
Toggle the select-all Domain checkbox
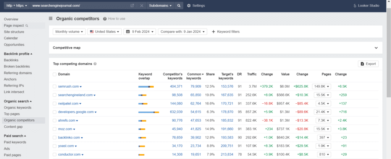[x=55, y=74]
